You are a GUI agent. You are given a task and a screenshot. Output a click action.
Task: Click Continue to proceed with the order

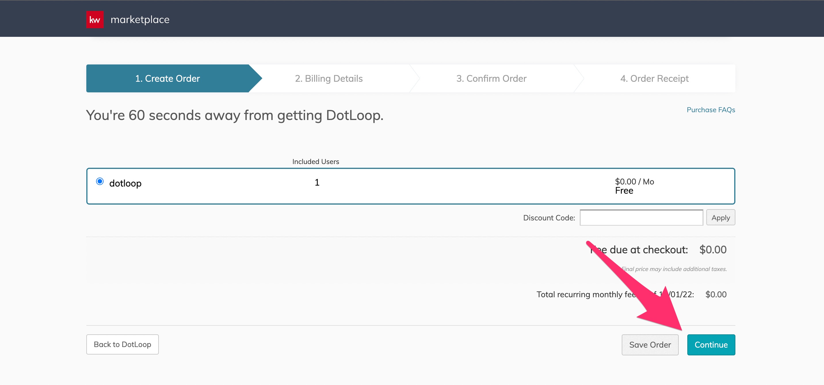(711, 345)
